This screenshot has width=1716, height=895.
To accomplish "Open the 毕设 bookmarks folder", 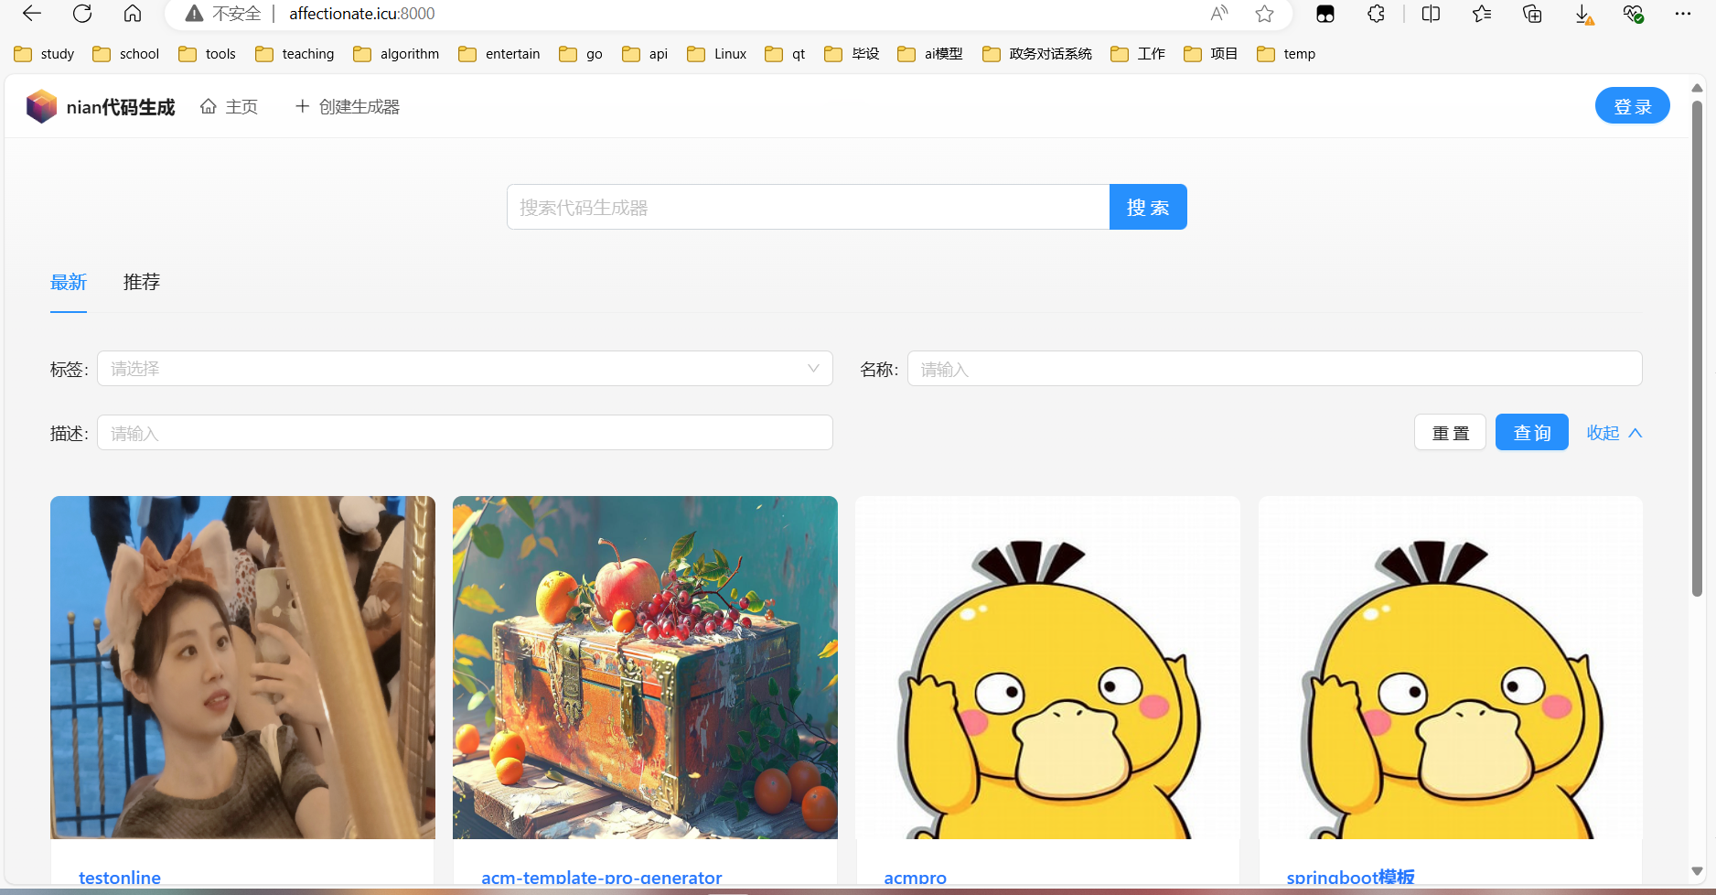I will click(x=853, y=54).
